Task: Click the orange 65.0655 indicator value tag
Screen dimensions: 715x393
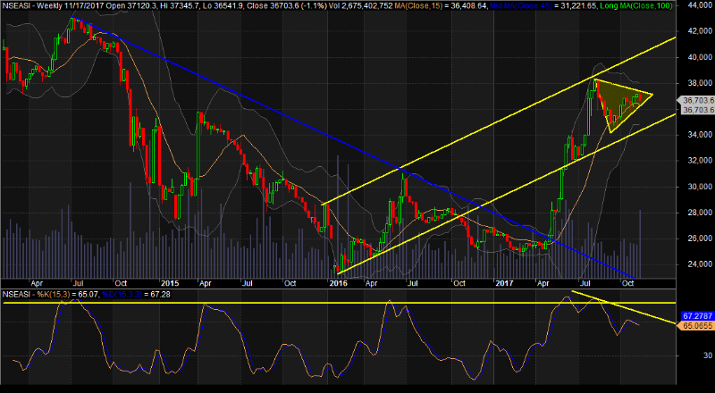Action: (697, 326)
